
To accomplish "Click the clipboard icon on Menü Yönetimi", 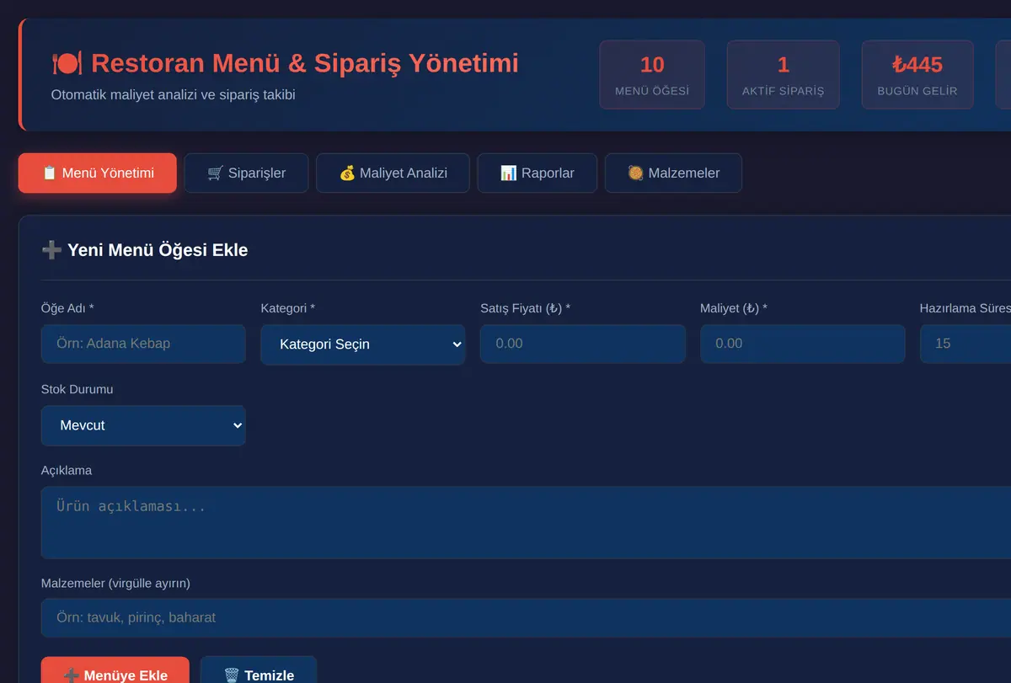I will tap(49, 173).
